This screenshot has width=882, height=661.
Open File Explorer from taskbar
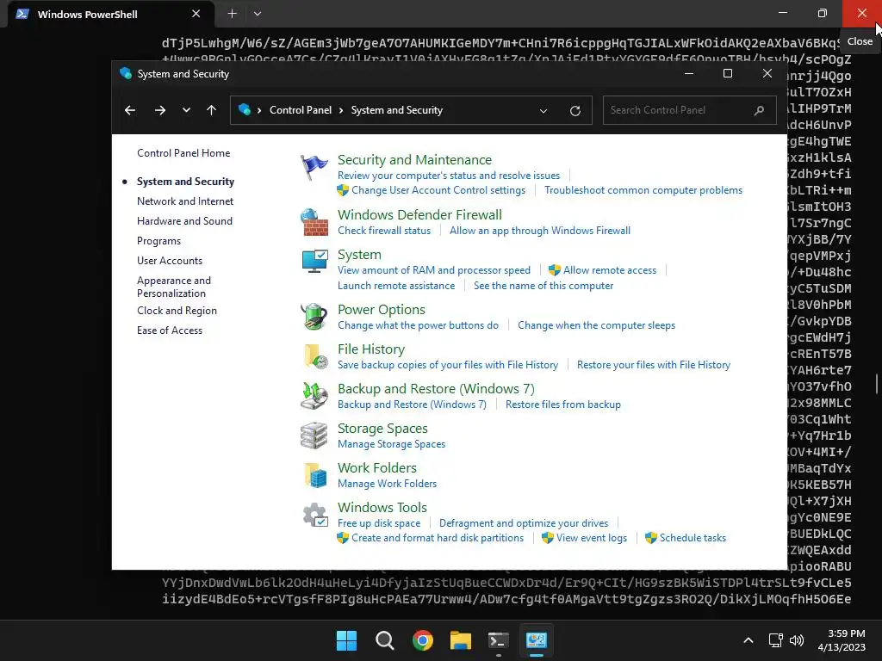461,640
